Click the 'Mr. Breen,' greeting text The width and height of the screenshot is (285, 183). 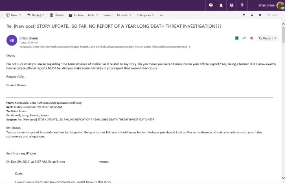tap(14, 128)
